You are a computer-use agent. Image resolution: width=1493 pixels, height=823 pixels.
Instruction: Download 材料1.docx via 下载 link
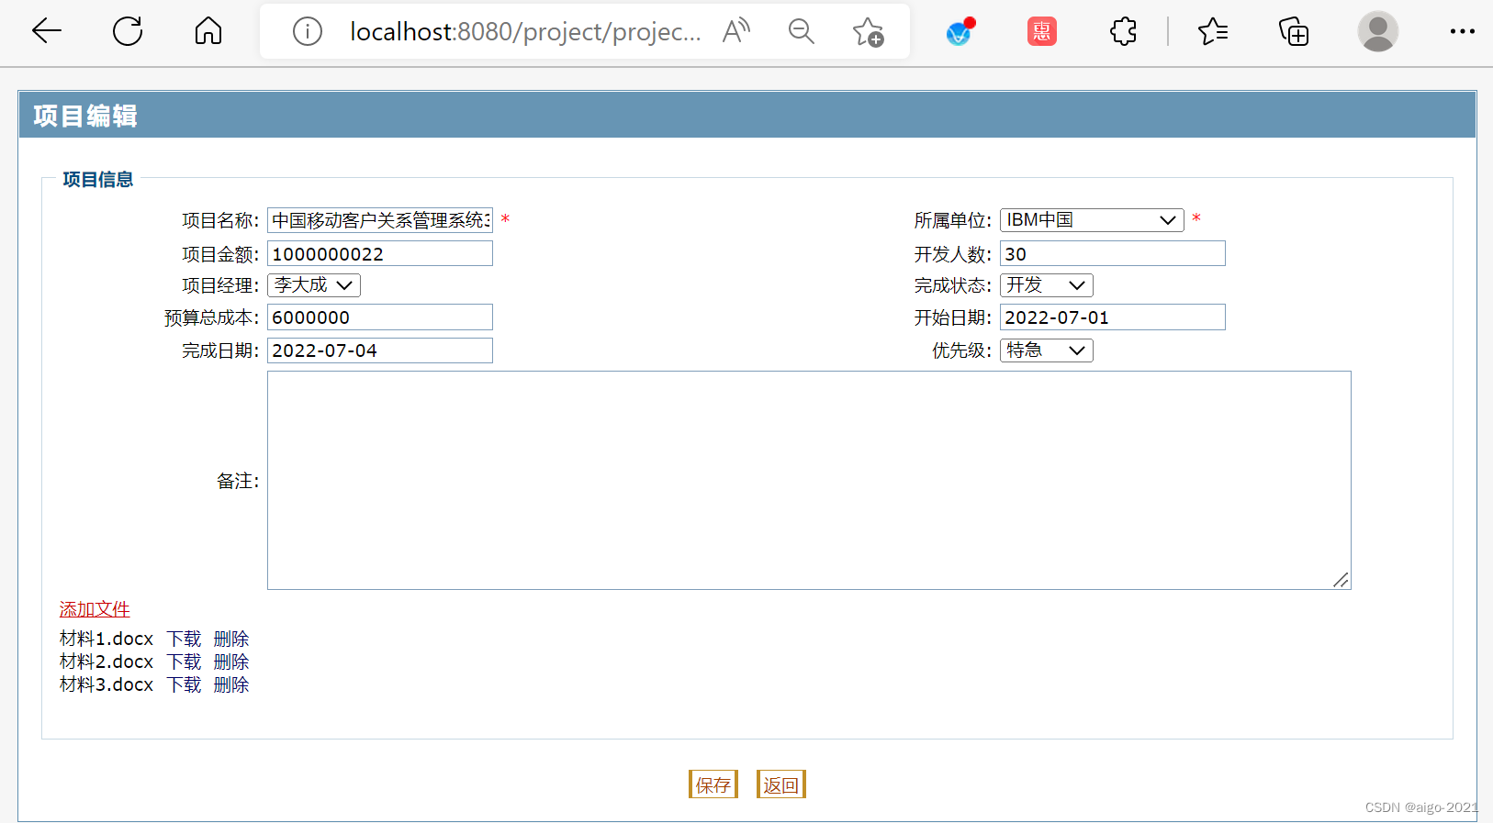pyautogui.click(x=184, y=639)
